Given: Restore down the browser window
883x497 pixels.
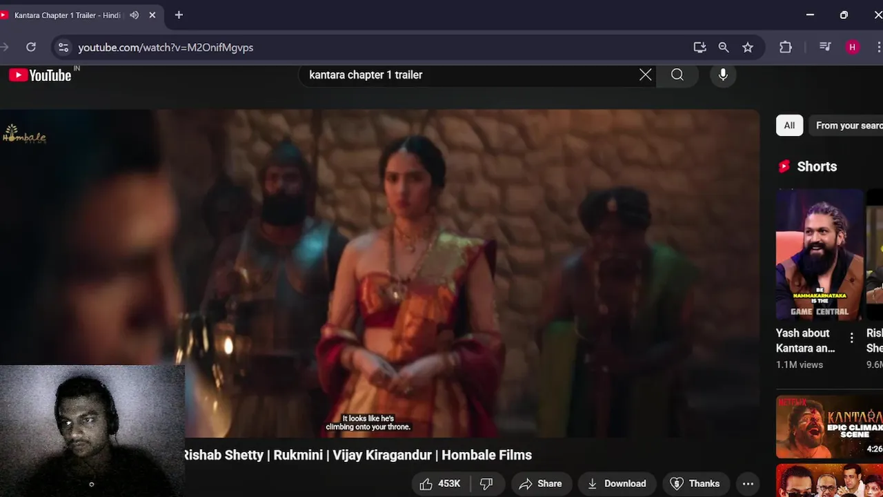Looking at the screenshot, I should pyautogui.click(x=844, y=15).
